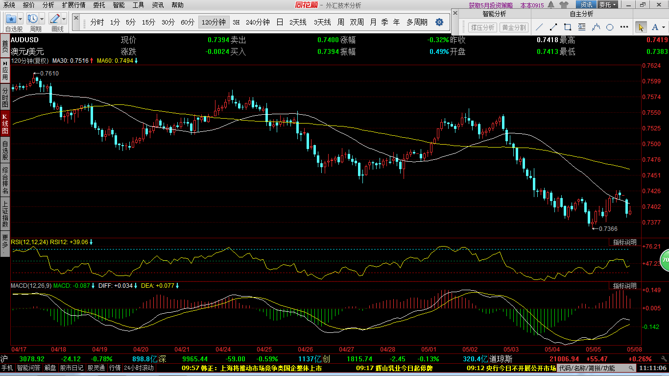Switch to 30分 period
This screenshot has height=376, width=669.
click(168, 22)
